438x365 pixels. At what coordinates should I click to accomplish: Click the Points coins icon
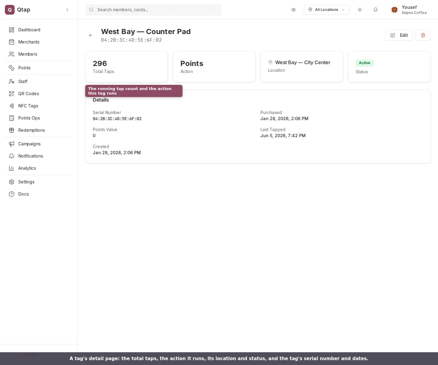tap(12, 68)
